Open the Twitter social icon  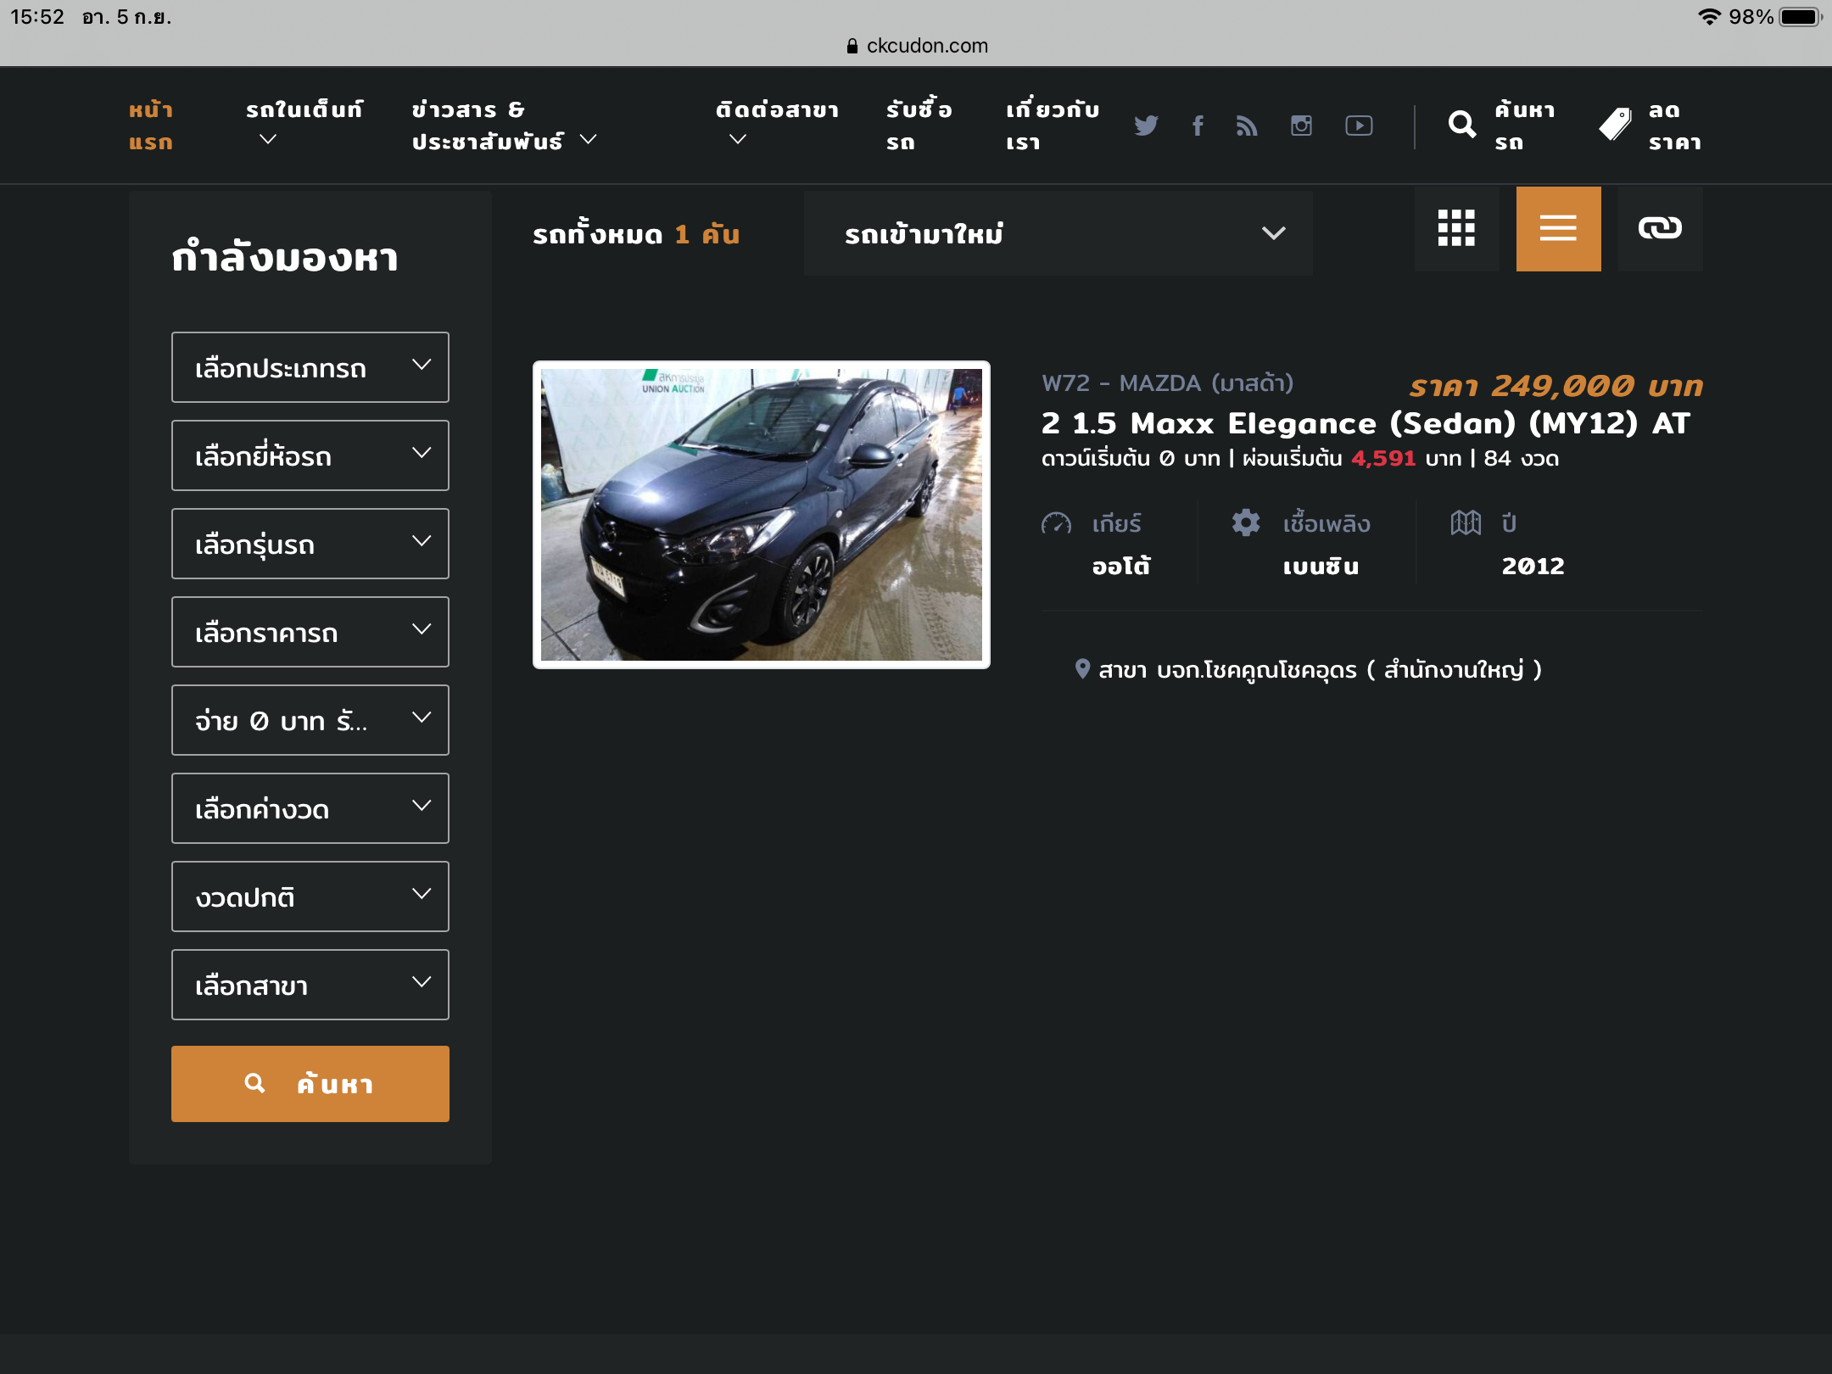point(1146,126)
